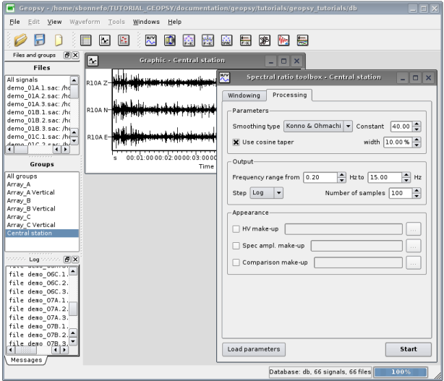Click the Graphic window title icon

pos(93,61)
